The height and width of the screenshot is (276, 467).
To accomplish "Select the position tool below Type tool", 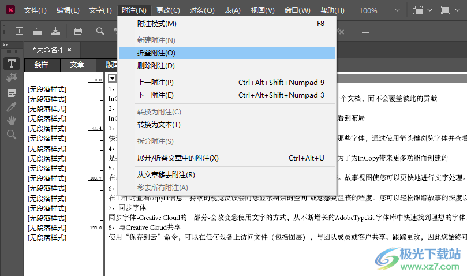I will point(12,78).
